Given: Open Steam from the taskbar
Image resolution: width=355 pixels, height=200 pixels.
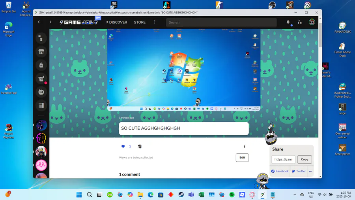Looking at the screenshot, I should tap(181, 194).
